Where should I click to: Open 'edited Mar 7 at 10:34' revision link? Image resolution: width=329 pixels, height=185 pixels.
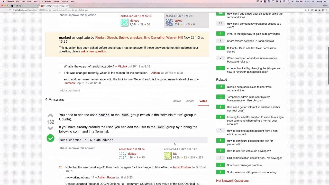click(x=132, y=149)
